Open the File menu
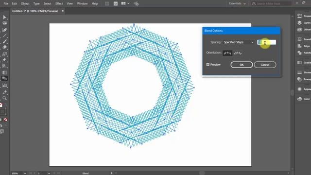Image resolution: width=311 pixels, height=175 pixels. 6,3
